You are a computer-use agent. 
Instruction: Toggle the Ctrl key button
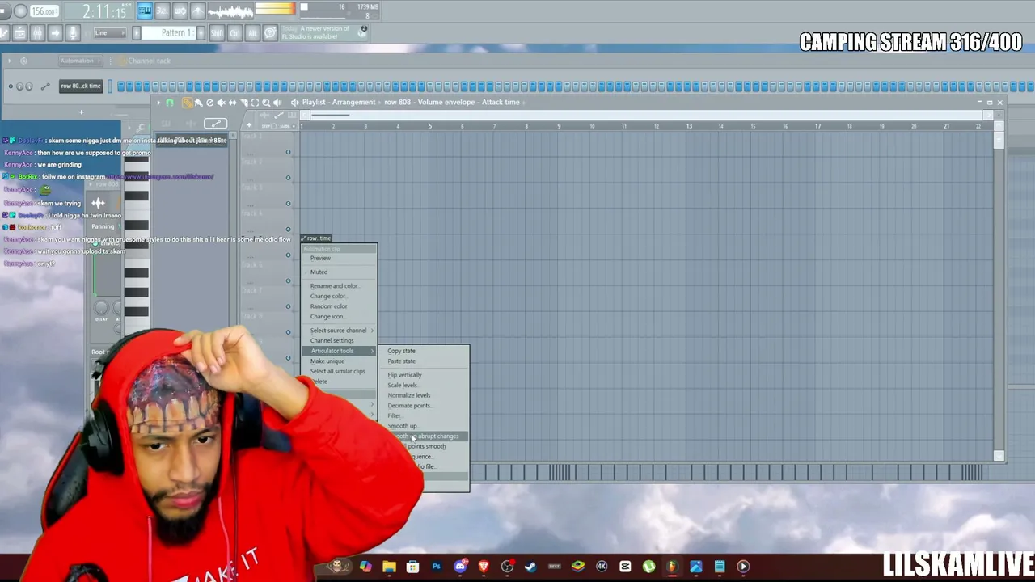pos(234,33)
